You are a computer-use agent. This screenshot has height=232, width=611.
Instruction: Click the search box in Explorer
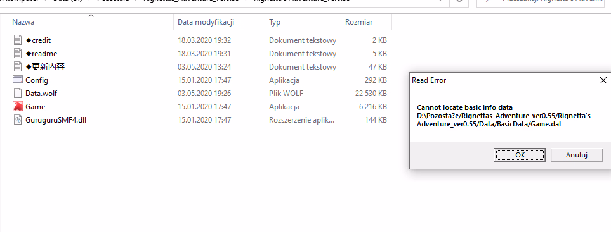coord(544,2)
